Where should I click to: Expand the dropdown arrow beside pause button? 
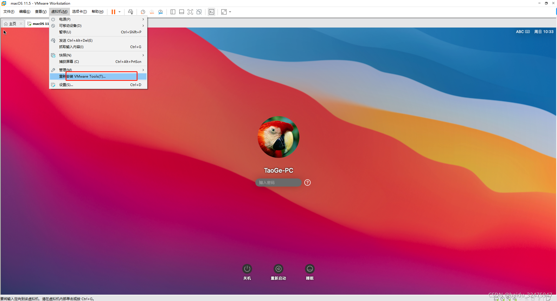click(120, 12)
